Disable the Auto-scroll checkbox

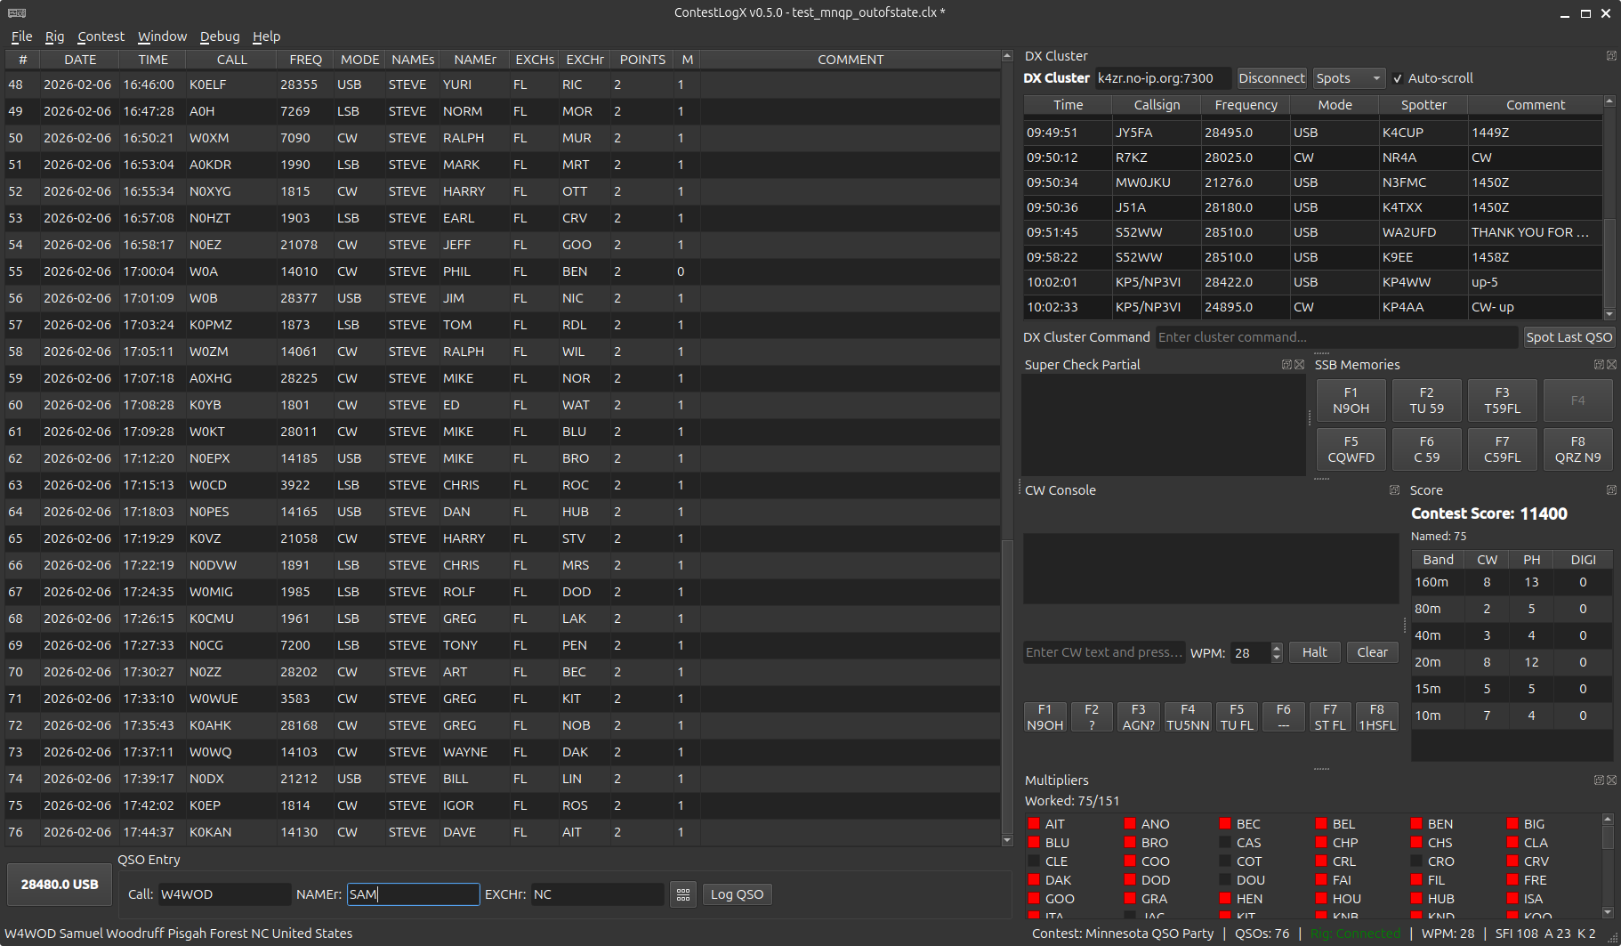[x=1399, y=77]
